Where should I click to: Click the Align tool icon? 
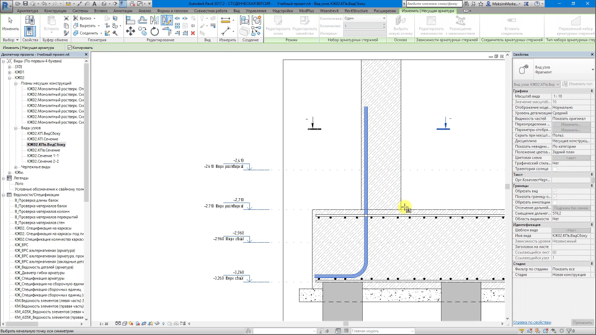131,20
